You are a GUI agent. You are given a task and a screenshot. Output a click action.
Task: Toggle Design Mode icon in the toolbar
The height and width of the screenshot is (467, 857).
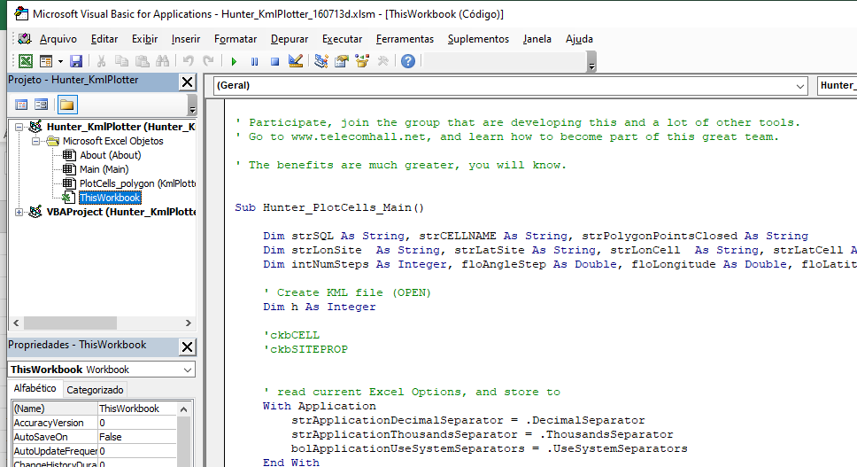(296, 61)
